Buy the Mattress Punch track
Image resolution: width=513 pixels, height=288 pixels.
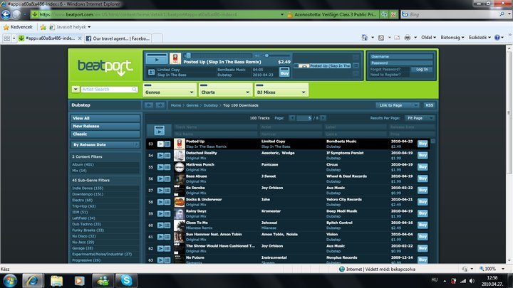click(x=423, y=167)
